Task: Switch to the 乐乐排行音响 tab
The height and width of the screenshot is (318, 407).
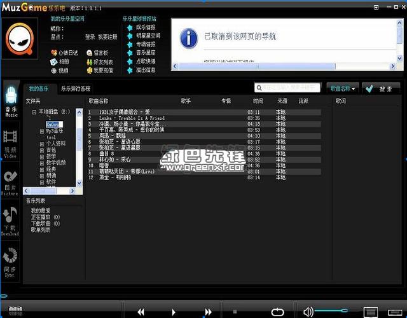Action: point(76,88)
